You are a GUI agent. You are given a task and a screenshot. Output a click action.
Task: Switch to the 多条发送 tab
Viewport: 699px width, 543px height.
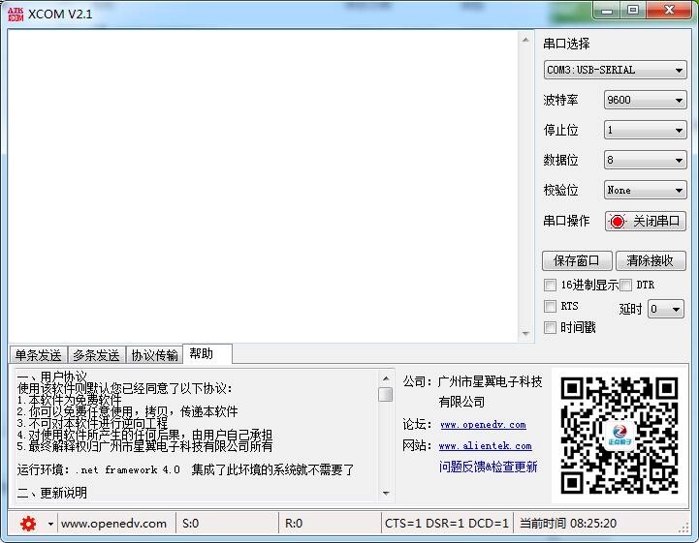[97, 355]
